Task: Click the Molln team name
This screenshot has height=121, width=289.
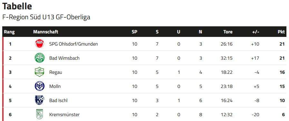Action: pos(55,86)
